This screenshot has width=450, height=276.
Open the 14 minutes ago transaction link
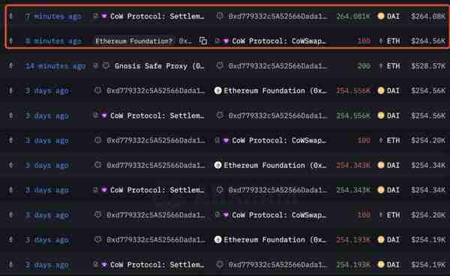(x=55, y=66)
